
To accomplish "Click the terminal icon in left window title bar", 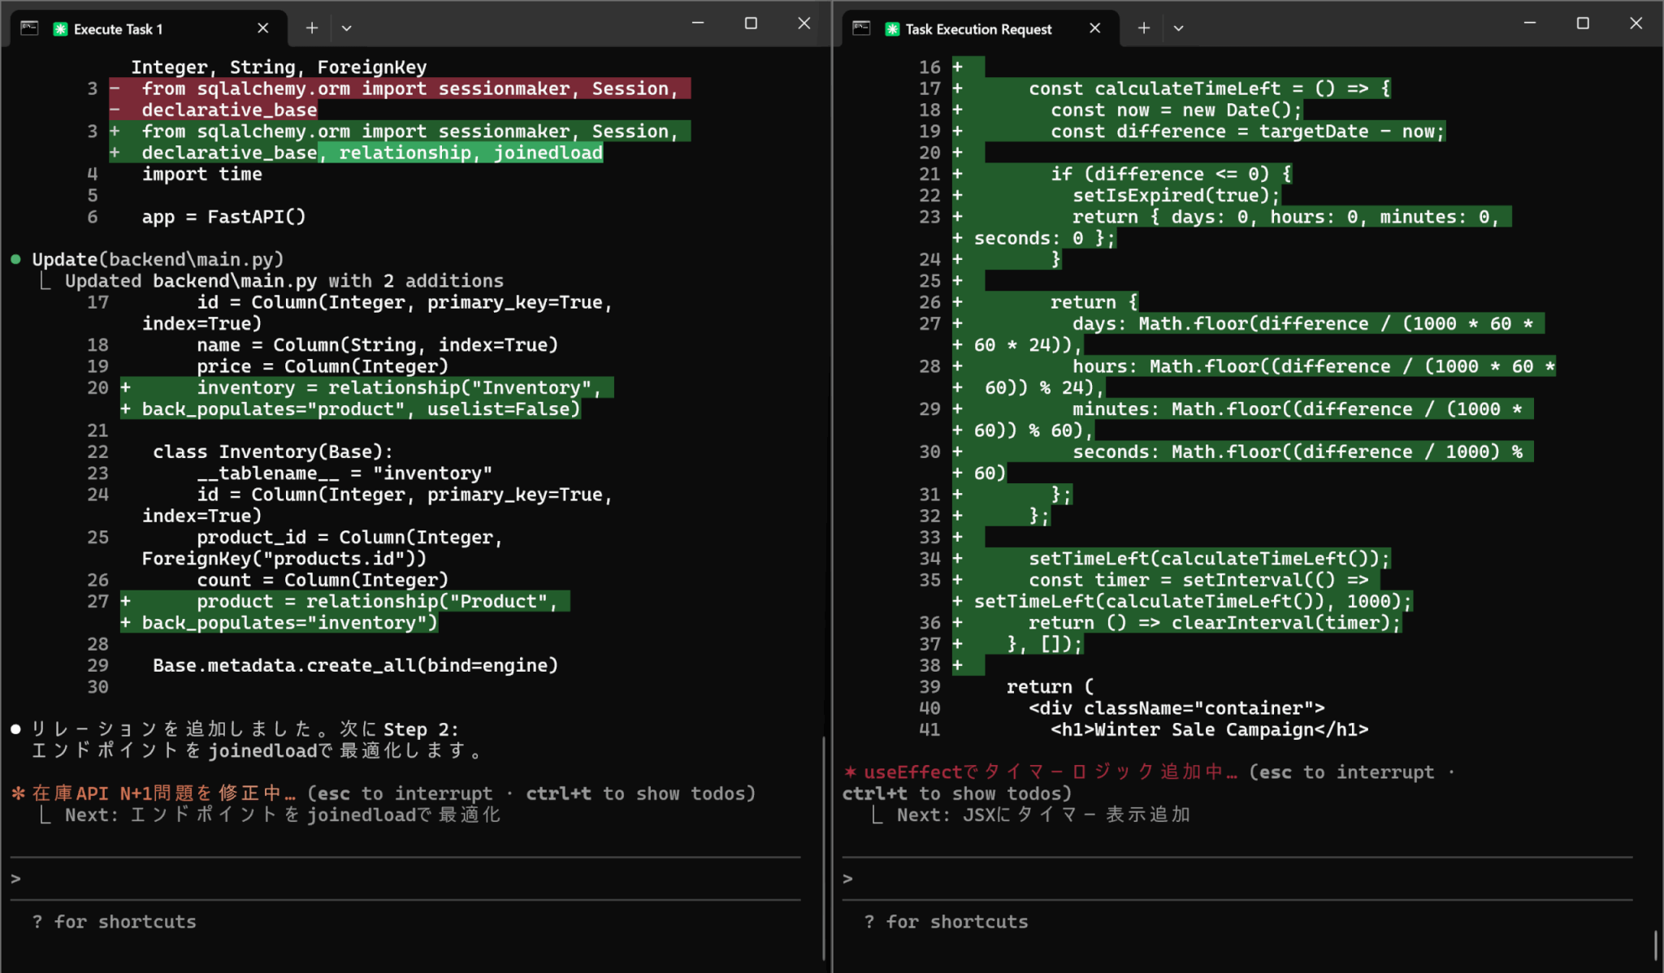I will [30, 28].
